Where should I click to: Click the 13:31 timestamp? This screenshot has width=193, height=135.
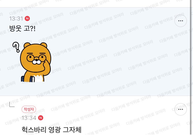16,19
